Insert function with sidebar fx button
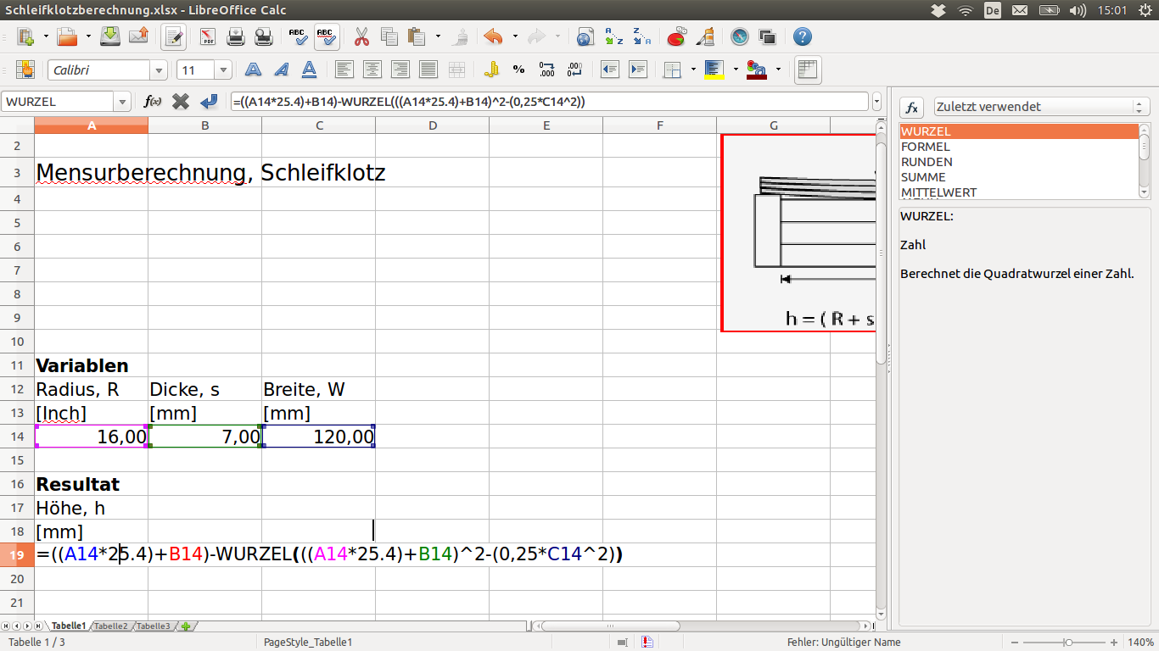 912,108
